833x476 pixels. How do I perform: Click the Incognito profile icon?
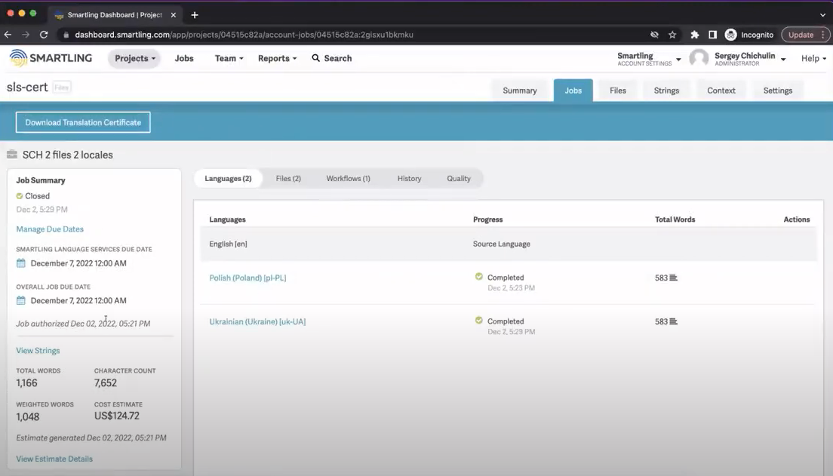730,35
